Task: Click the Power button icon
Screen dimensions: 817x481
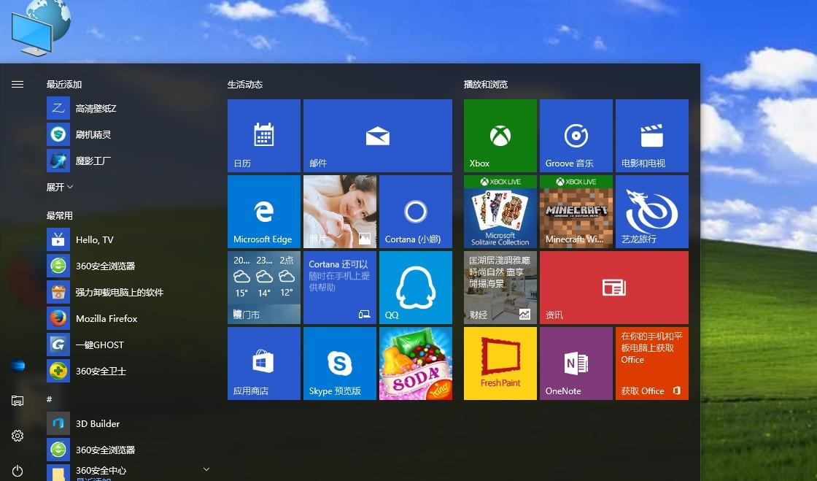Action: point(18,471)
